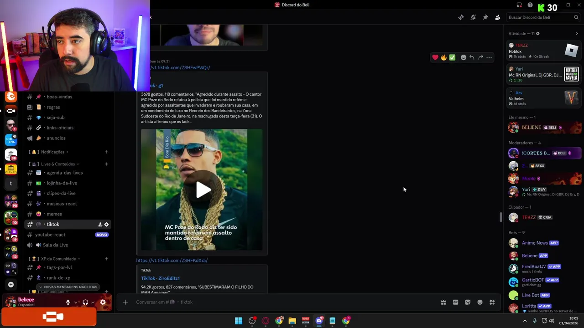The image size is (584, 328).
Task: Open the memes channel
Action: pyautogui.click(x=54, y=214)
